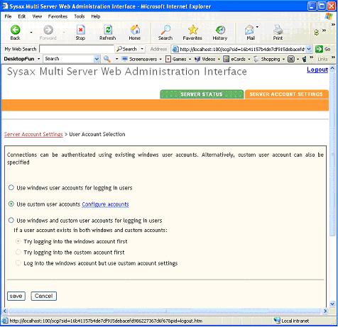Click the DesktopFun magnifier search icon
Viewport: 338px width, 327px height.
tap(107, 59)
